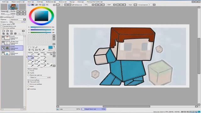Activate the hand pan tool
This screenshot has width=201, height=113.
click(x=40, y=50)
